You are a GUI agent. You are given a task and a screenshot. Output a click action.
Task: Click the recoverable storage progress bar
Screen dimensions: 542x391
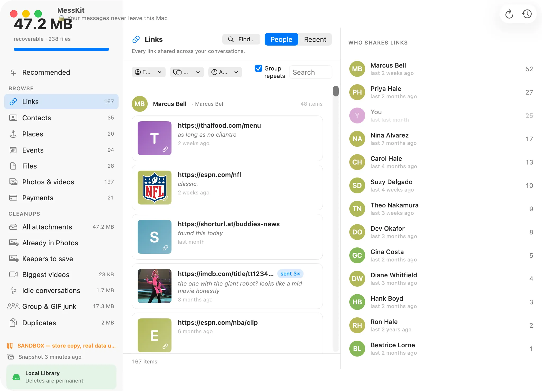point(61,49)
